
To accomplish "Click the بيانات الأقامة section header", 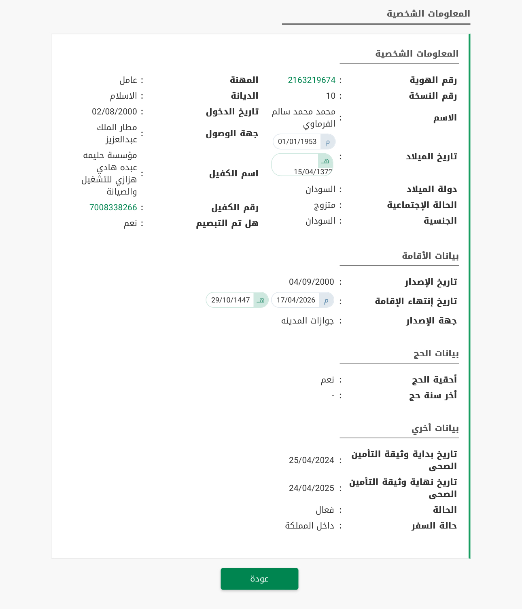I will coord(430,256).
